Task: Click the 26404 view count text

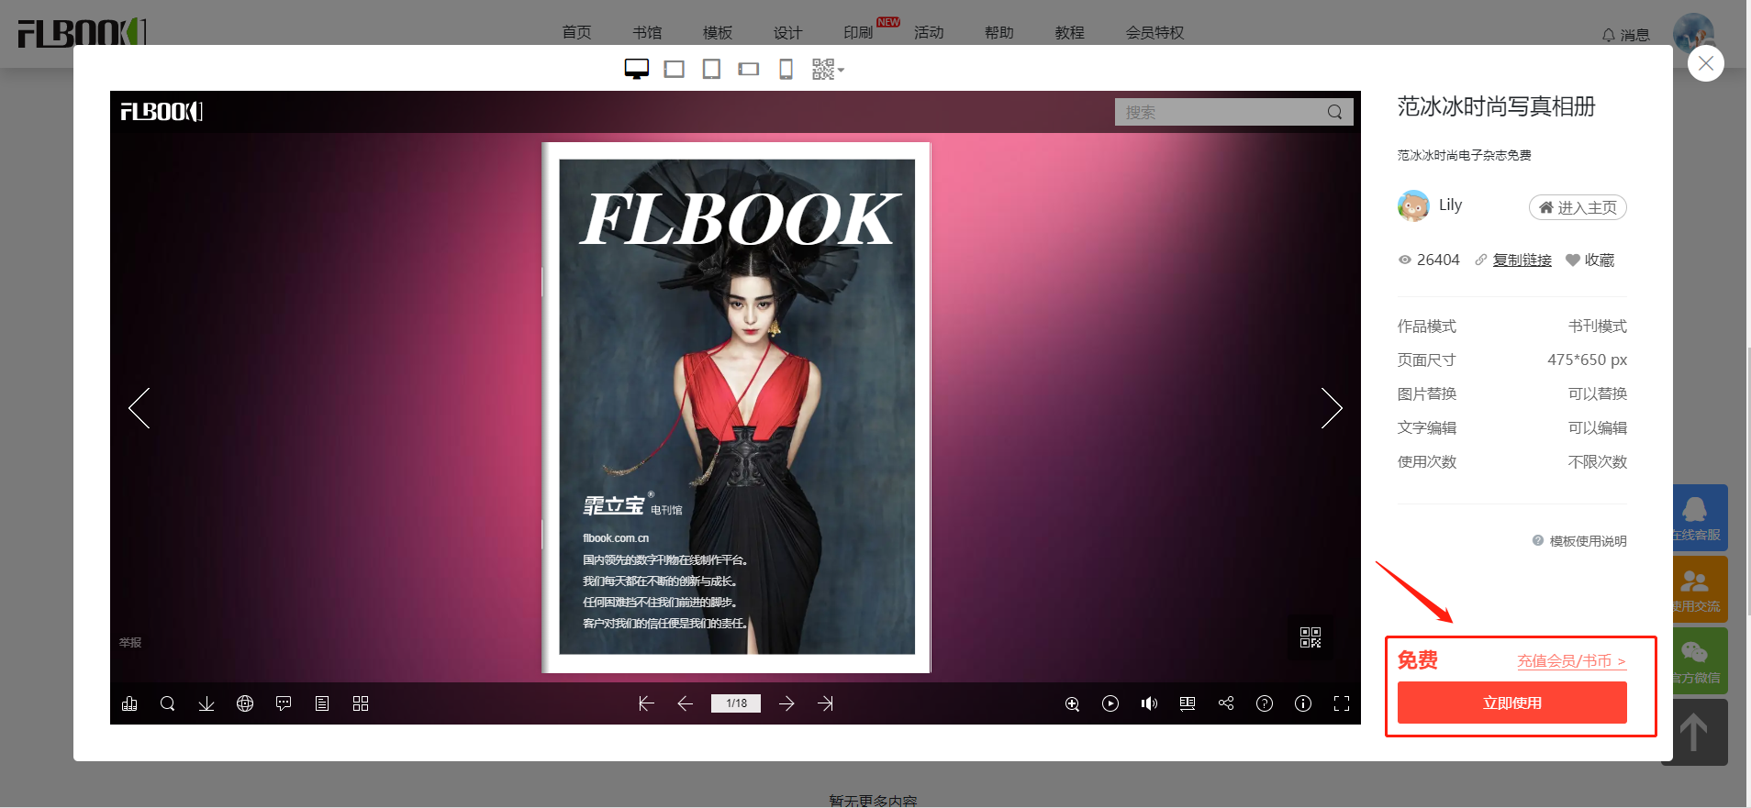Action: 1437,260
